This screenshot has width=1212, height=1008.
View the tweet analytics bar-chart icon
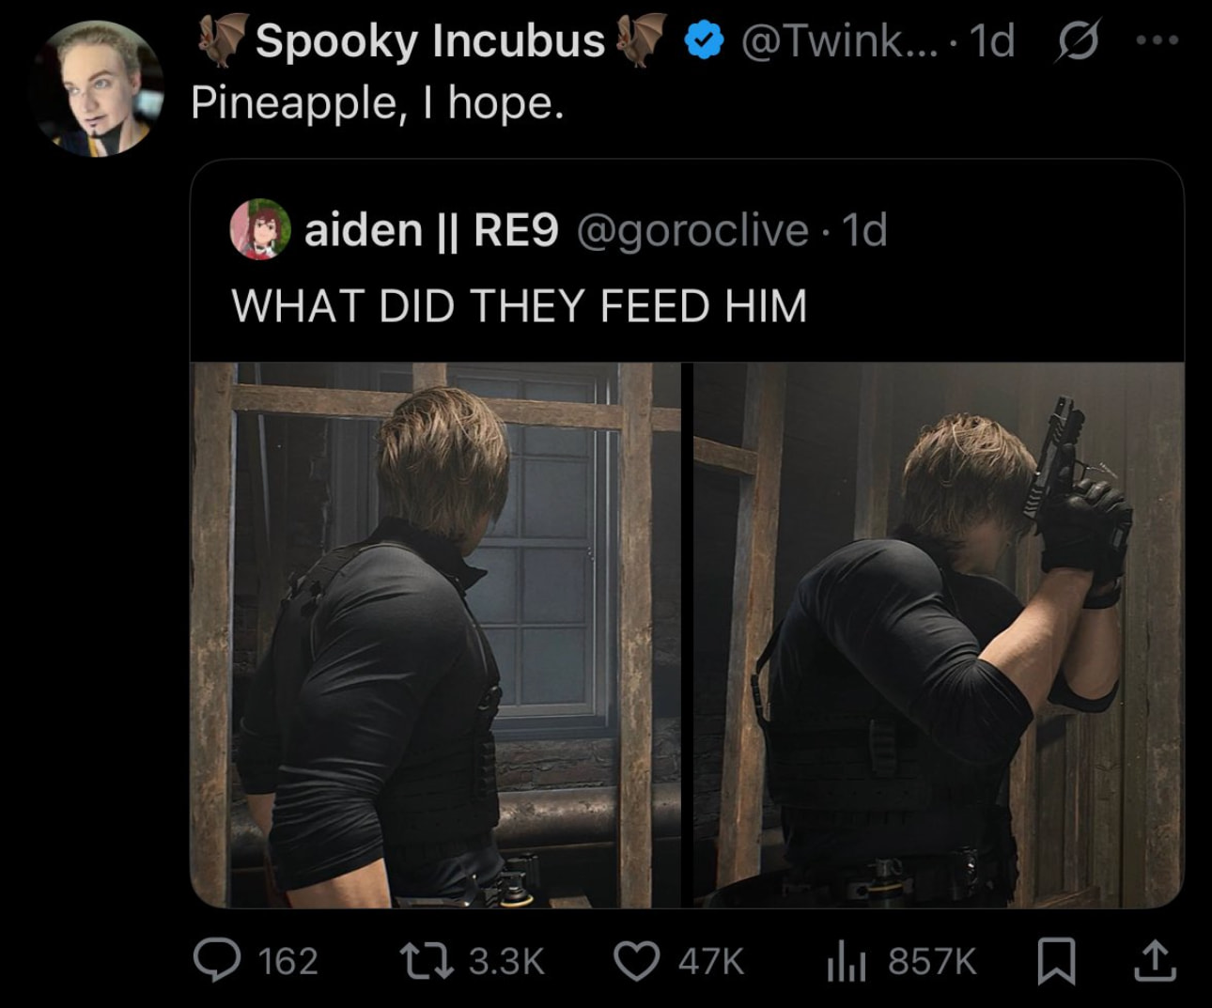coord(845,961)
